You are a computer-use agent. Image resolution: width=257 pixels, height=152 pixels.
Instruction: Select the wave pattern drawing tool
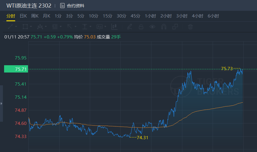coord(40,26)
